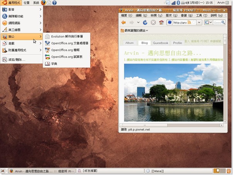Open the 系統 system menu

tap(36, 3)
